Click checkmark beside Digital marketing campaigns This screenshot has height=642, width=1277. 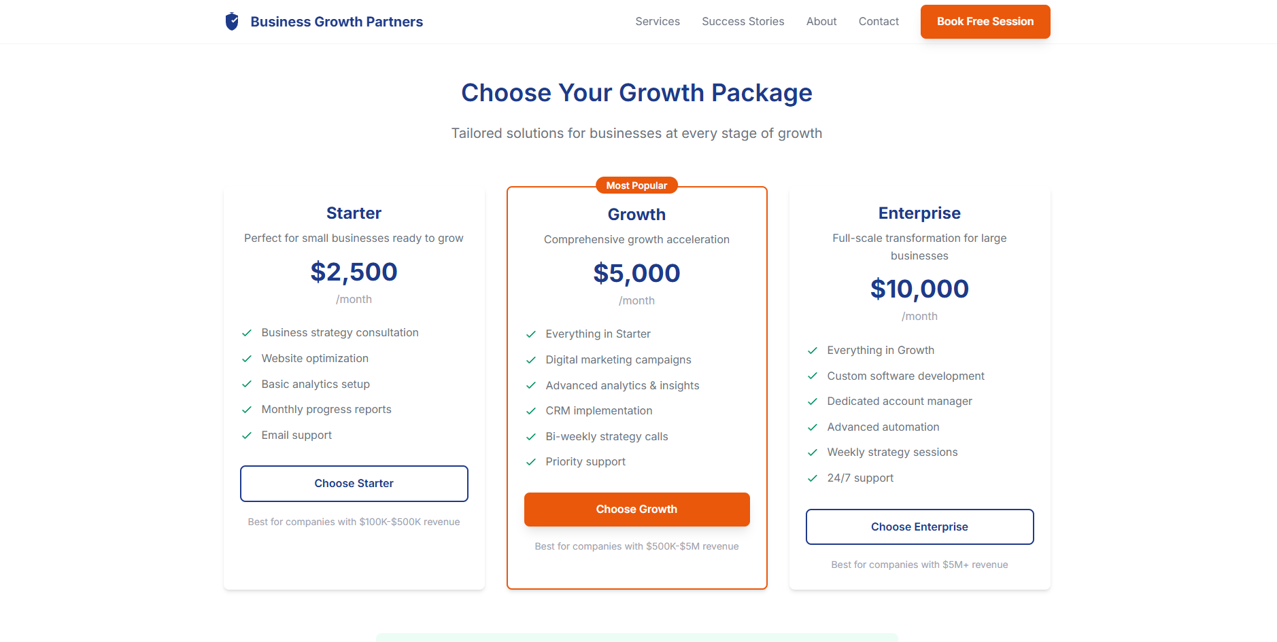[x=531, y=360]
